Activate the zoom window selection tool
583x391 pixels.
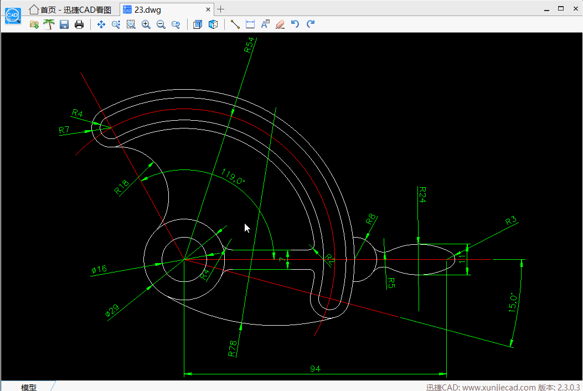click(131, 24)
